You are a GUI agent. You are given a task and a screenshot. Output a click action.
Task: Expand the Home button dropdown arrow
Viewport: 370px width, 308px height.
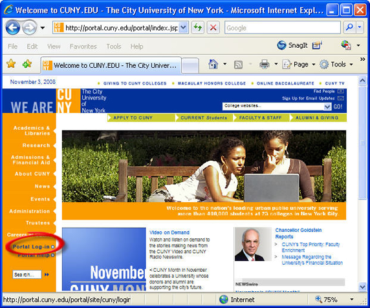coord(225,64)
